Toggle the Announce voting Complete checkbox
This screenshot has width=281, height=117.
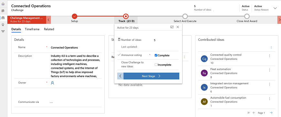point(156,55)
